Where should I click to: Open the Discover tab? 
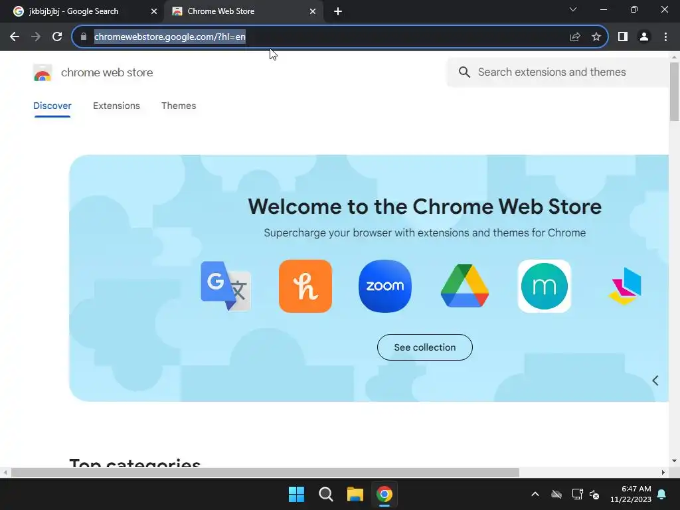(x=52, y=106)
